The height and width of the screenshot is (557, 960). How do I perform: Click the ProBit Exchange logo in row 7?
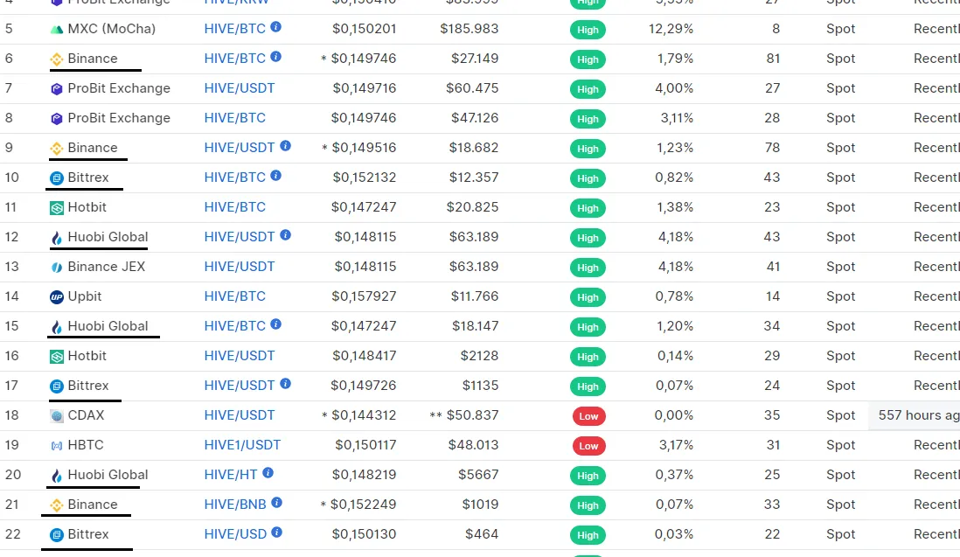point(56,89)
